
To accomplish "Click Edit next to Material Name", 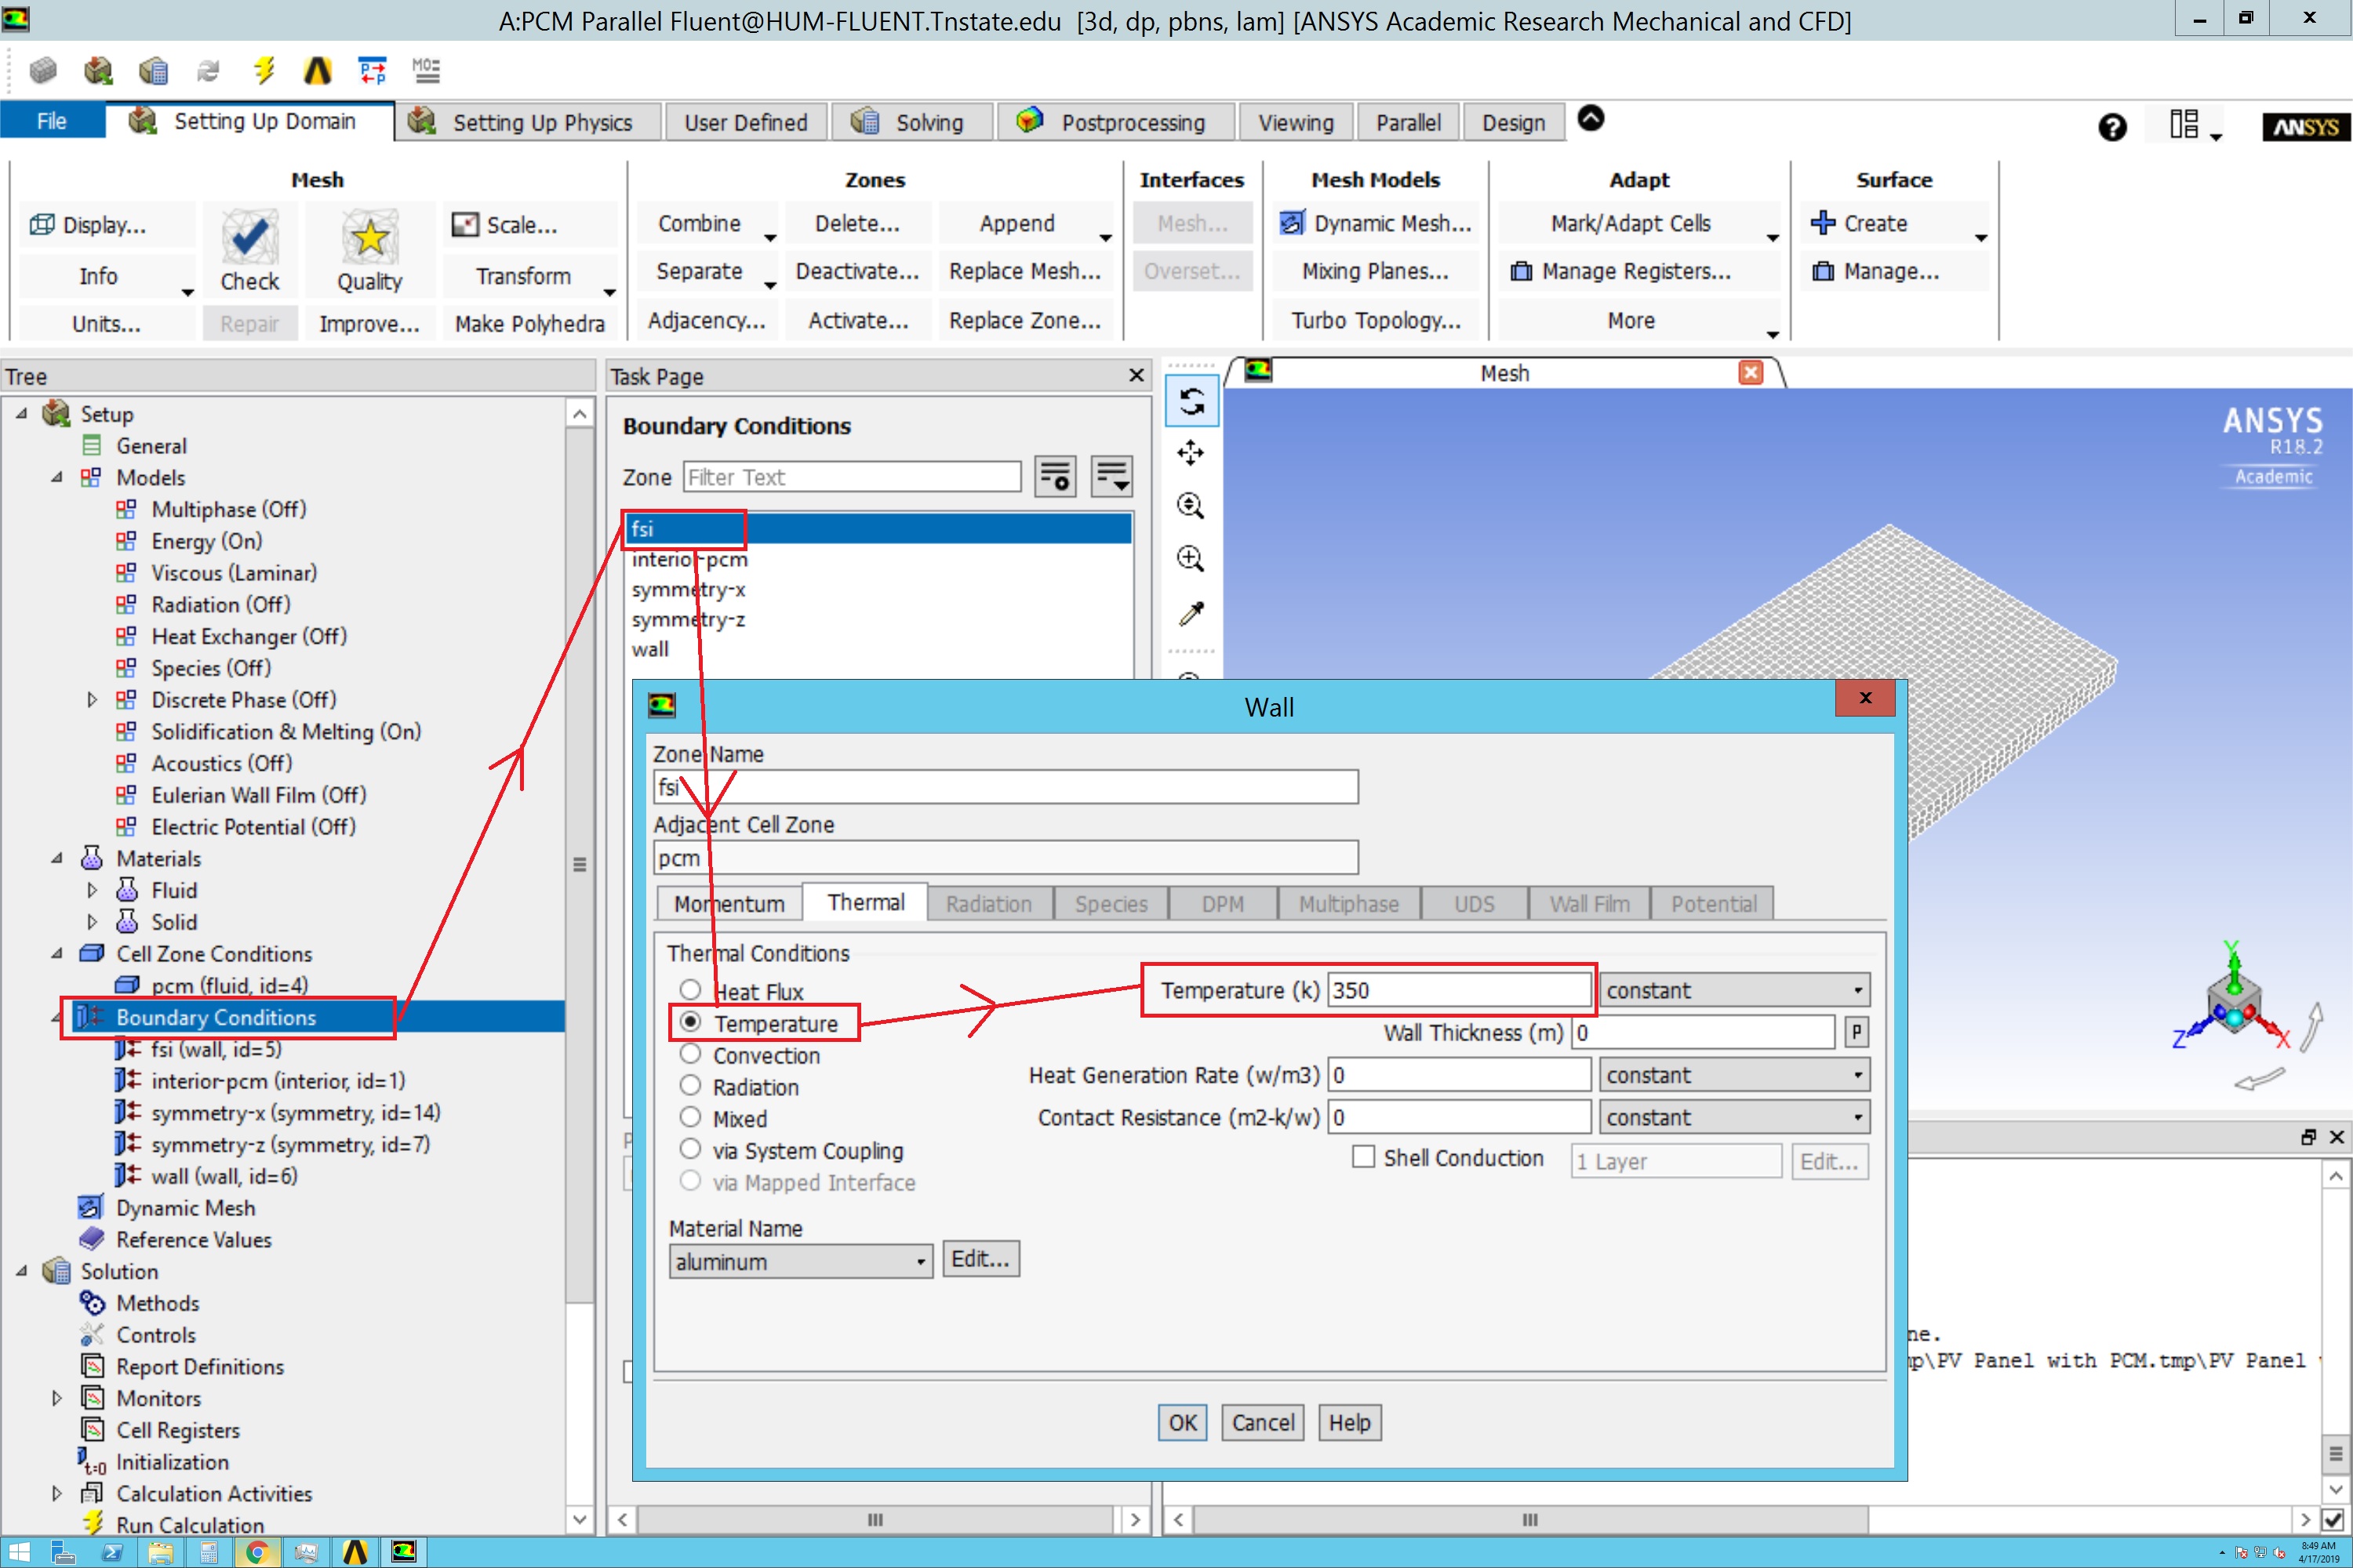I will click(x=980, y=1259).
